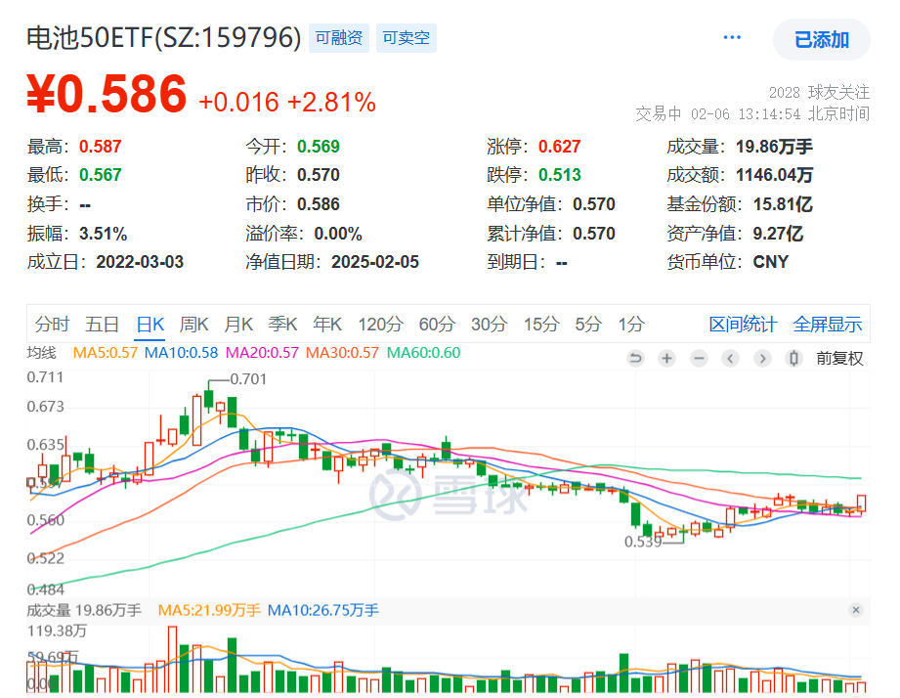Open the ellipsis more-options icon near 已添加
900x698 pixels.
tap(731, 36)
